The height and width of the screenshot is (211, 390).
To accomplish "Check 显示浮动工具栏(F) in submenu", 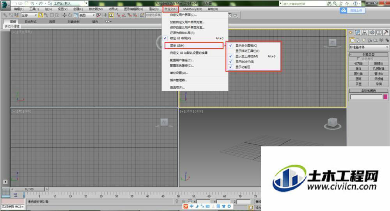I will tap(253, 51).
